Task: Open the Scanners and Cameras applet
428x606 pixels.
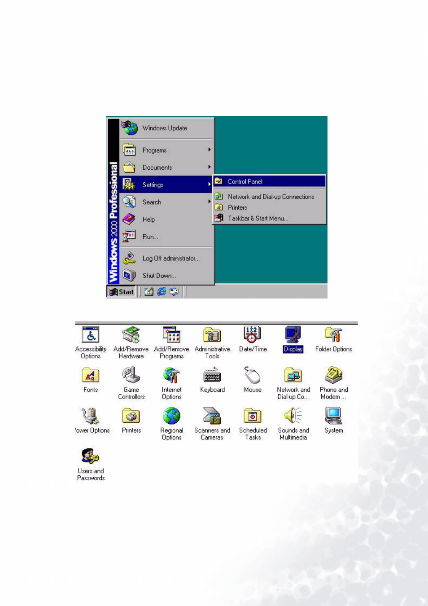Action: coord(212,424)
